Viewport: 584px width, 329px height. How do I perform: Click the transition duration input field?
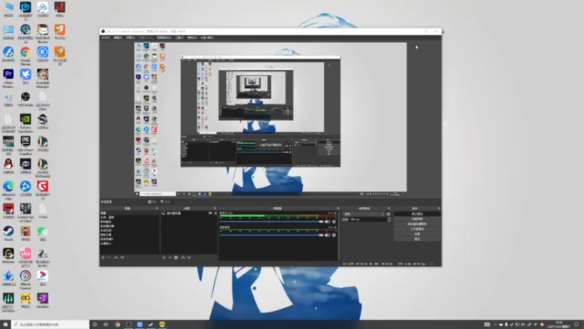[368, 219]
